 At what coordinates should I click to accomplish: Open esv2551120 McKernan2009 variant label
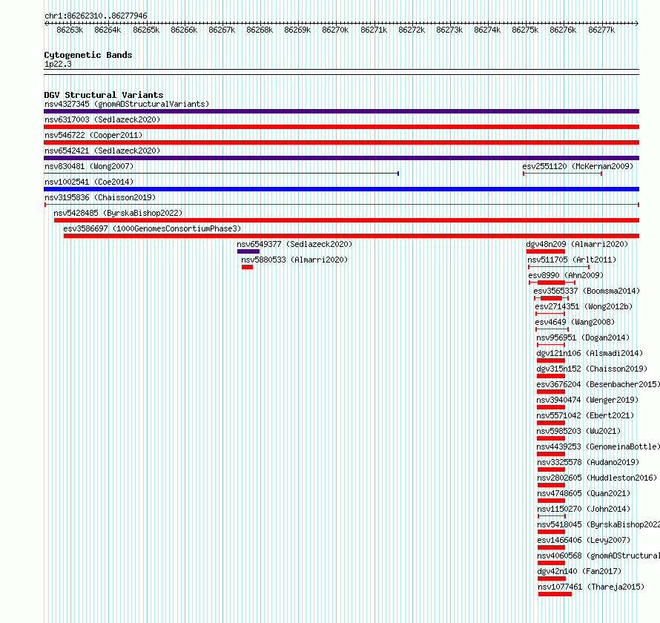click(578, 166)
